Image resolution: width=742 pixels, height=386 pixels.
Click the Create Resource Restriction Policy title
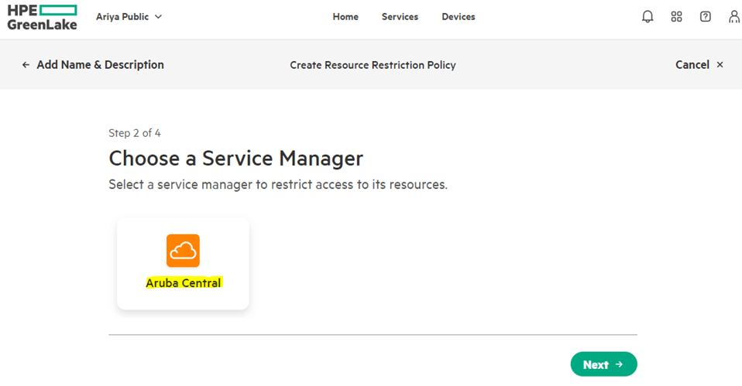click(x=373, y=65)
